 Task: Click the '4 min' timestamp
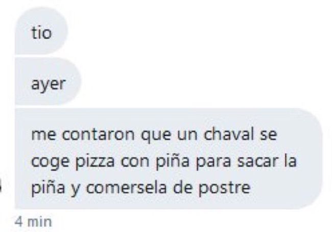pyautogui.click(x=33, y=222)
